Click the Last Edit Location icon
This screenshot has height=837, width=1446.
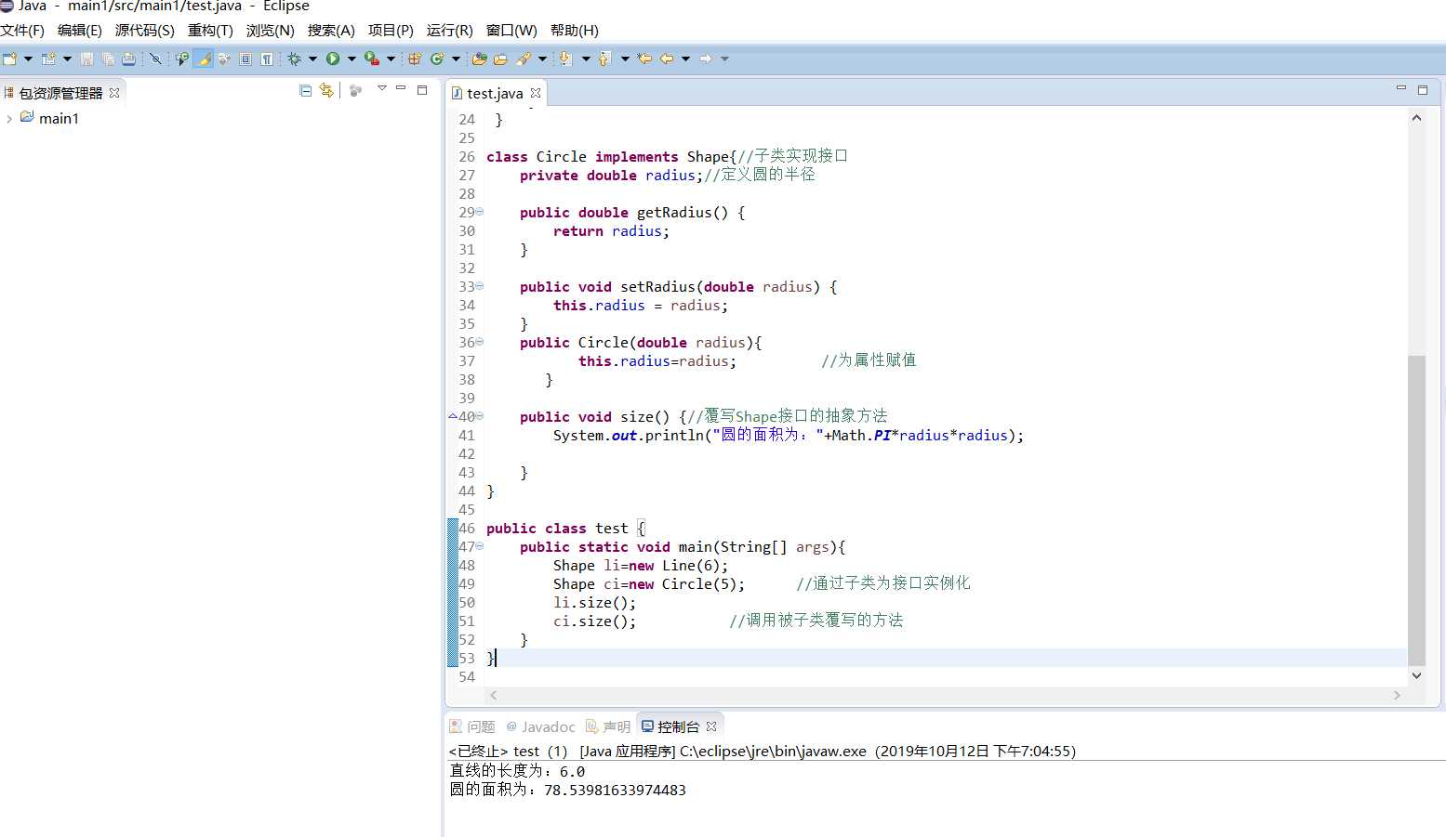point(644,59)
